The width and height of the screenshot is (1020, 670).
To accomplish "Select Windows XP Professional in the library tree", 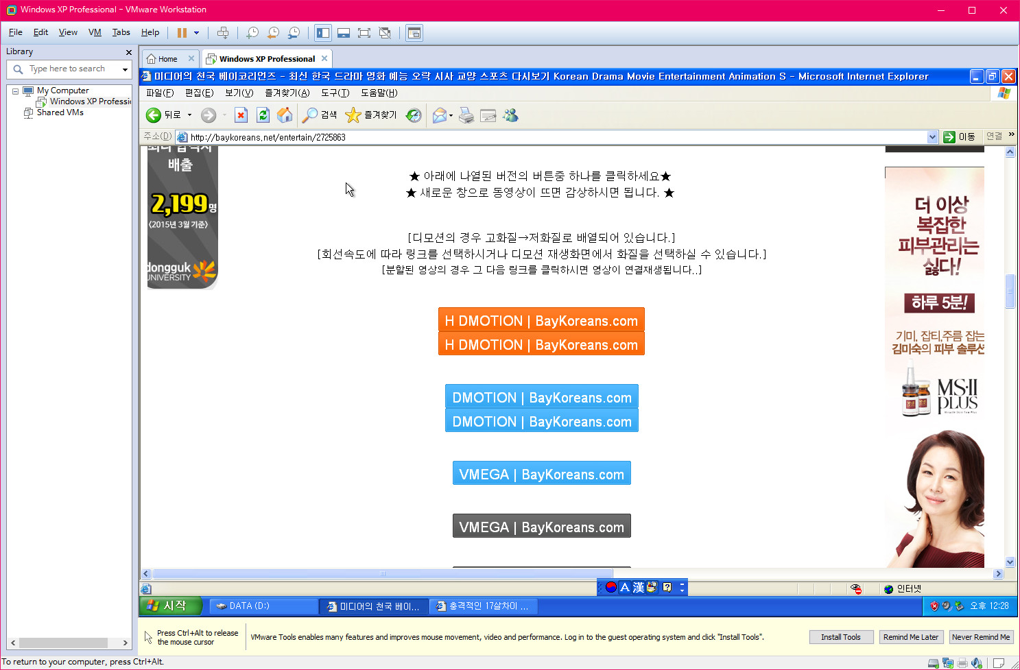I will pos(90,101).
